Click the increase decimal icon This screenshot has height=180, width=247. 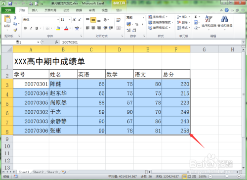(x=128, y=30)
